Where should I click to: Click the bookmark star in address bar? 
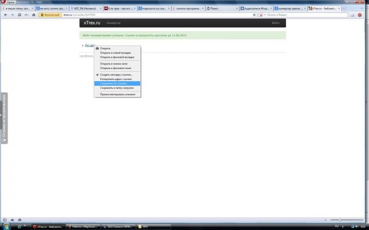254,15
